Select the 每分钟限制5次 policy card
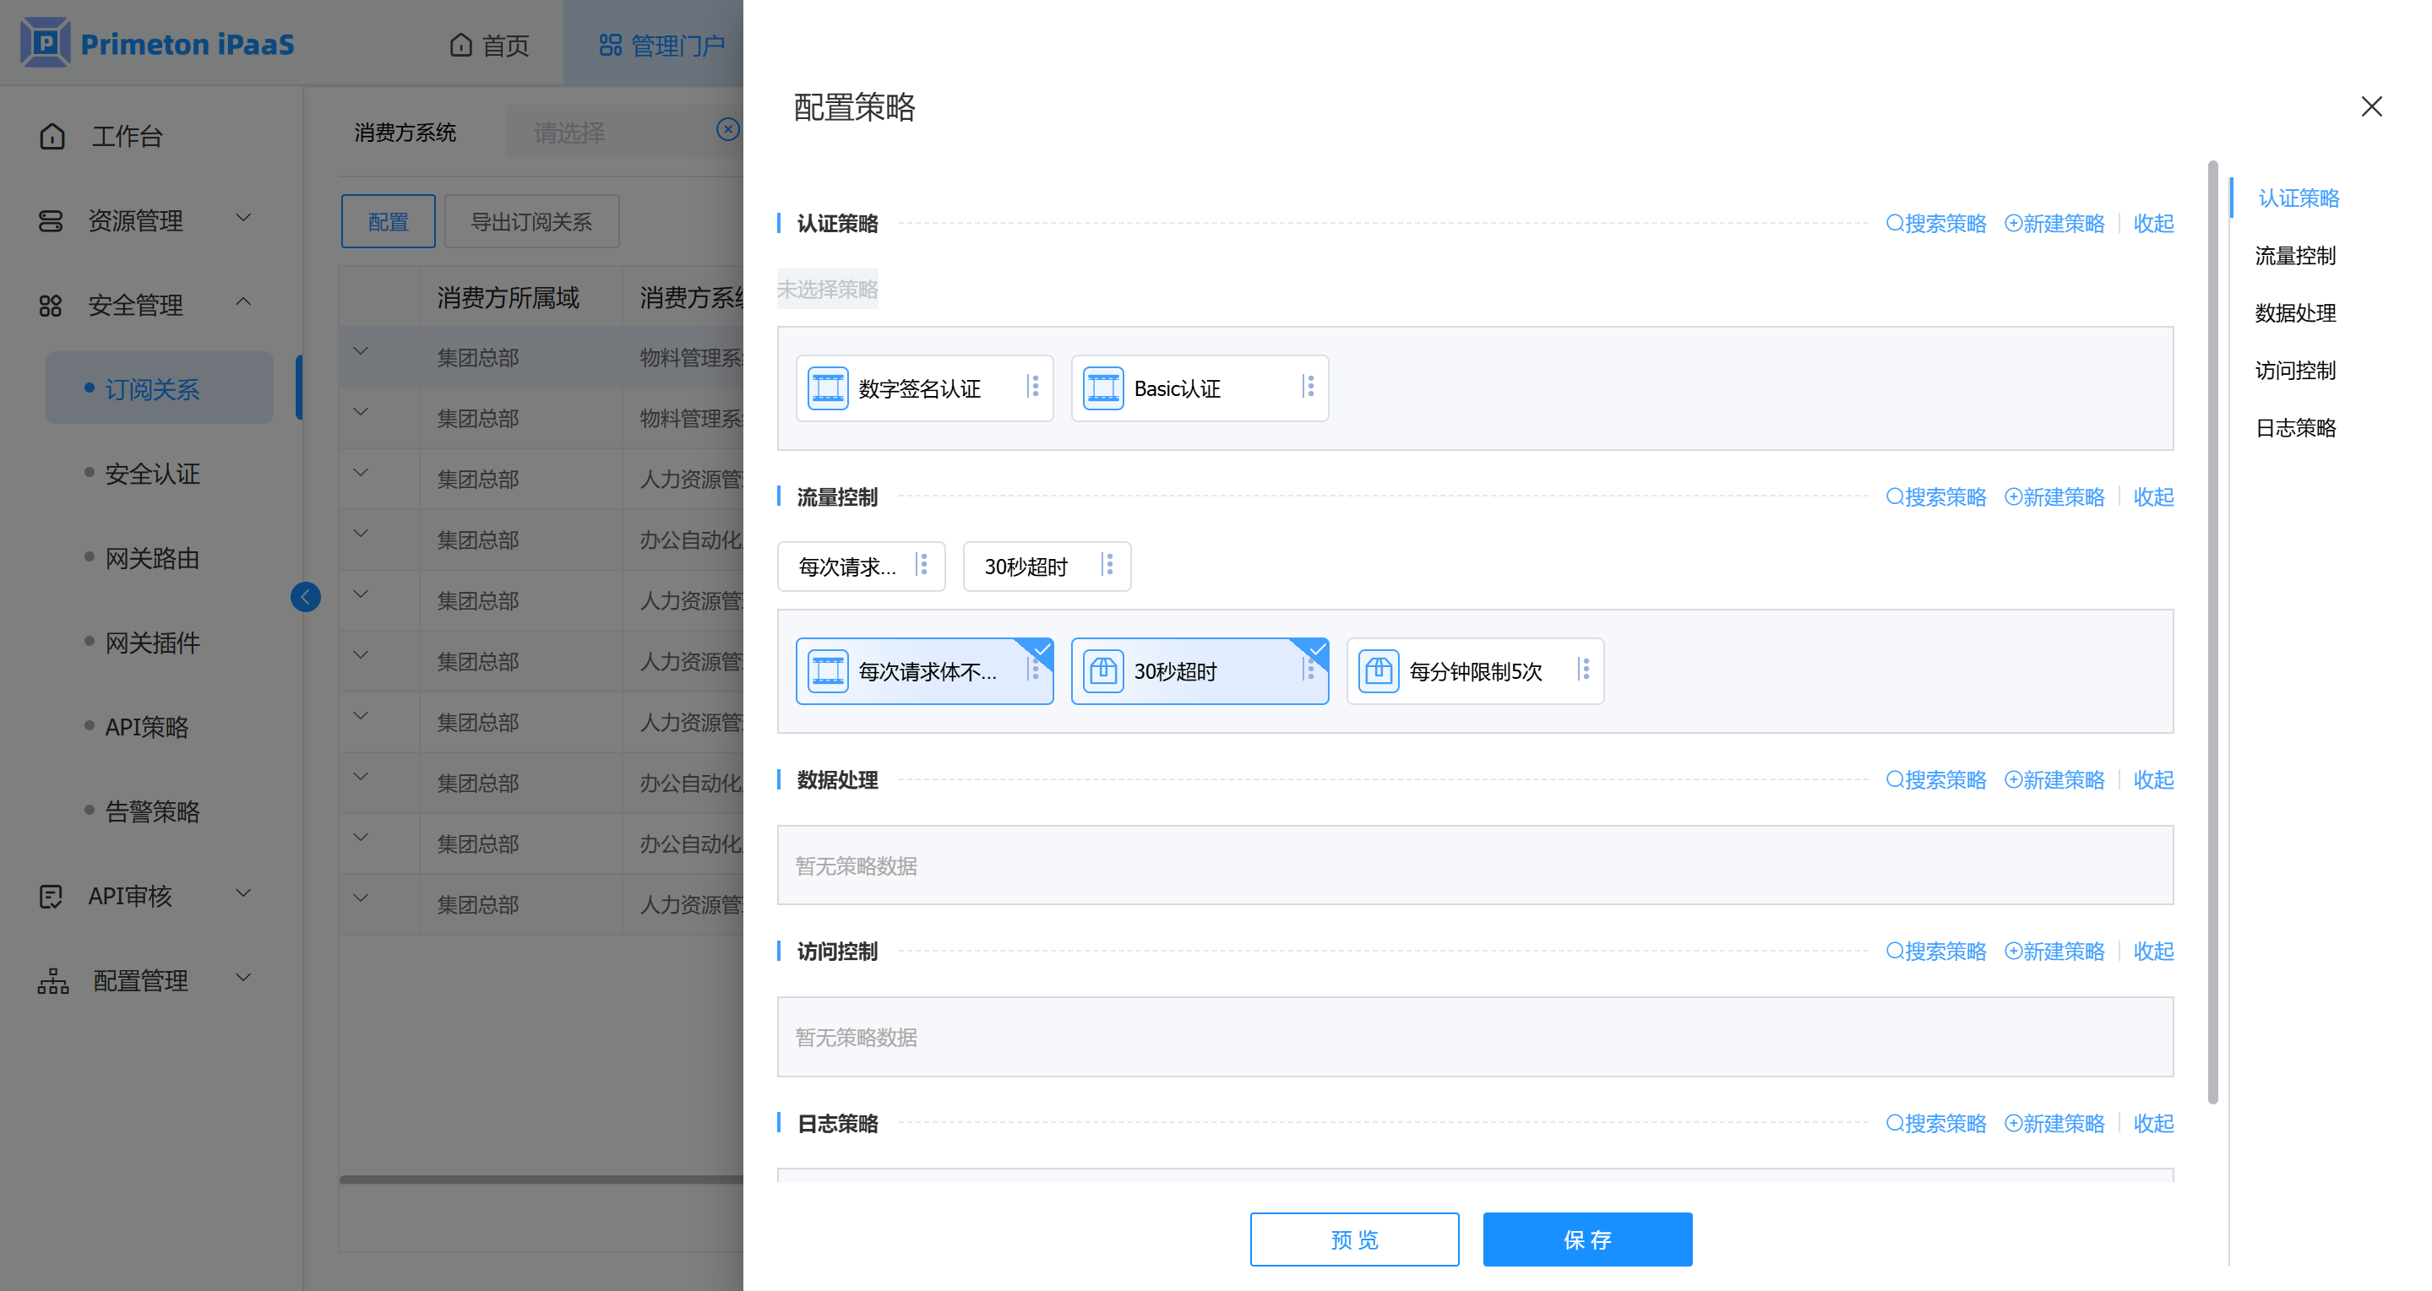The height and width of the screenshot is (1291, 2432). [x=1475, y=671]
